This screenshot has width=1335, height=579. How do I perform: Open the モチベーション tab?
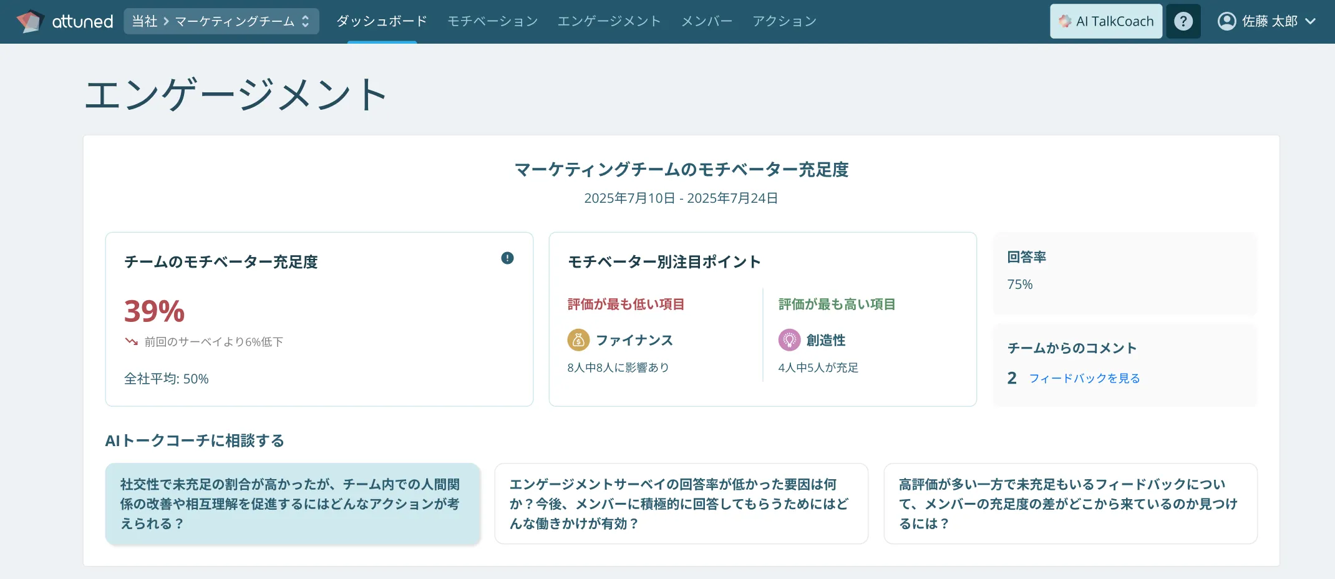click(493, 21)
